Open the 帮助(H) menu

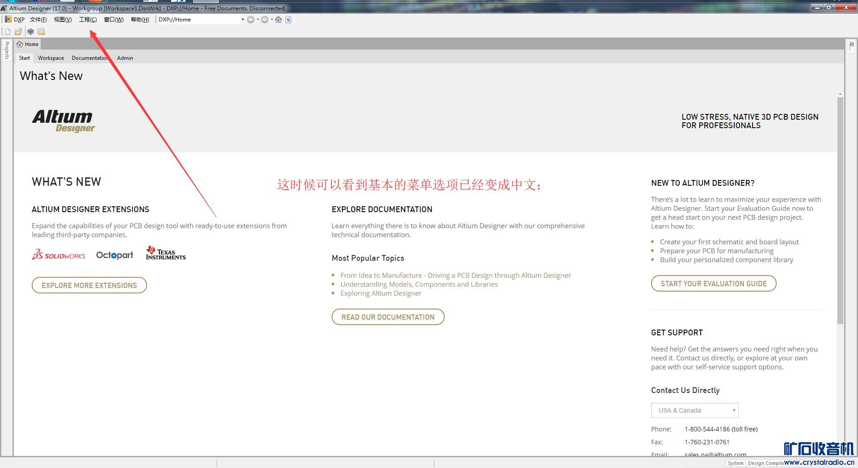tap(140, 20)
